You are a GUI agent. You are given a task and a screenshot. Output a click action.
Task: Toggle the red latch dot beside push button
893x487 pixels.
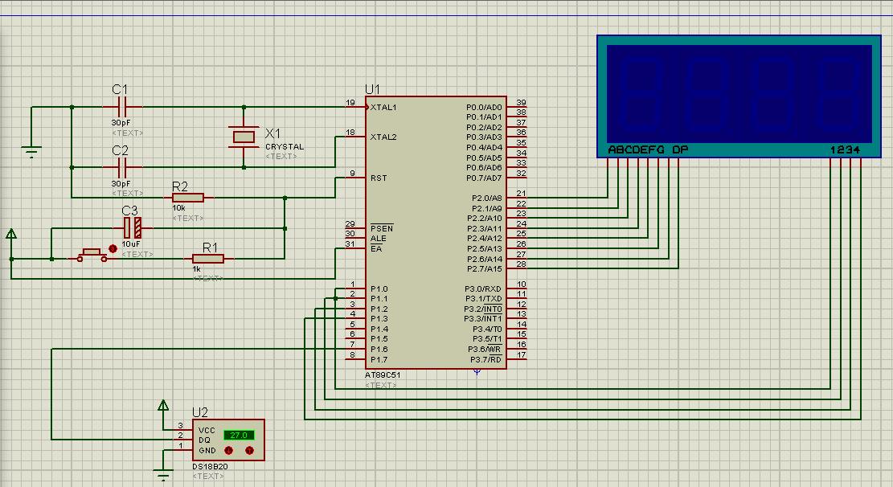113,249
